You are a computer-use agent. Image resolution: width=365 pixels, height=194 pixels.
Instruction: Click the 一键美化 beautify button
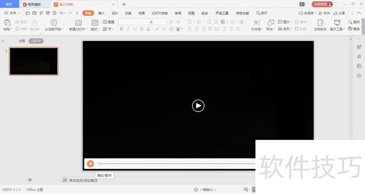[205, 189]
